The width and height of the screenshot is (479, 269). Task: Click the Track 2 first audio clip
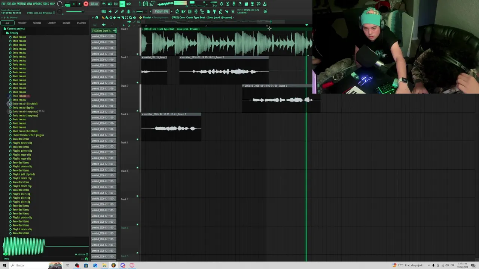pos(154,70)
